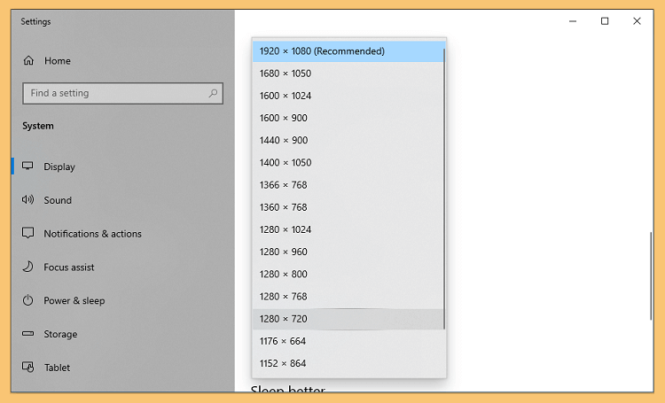
Task: Minimize the Settings window
Action: (573, 21)
